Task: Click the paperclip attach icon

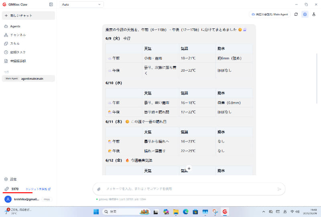Action: click(99, 189)
